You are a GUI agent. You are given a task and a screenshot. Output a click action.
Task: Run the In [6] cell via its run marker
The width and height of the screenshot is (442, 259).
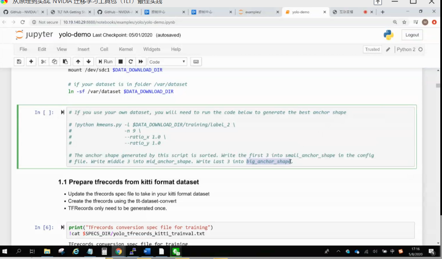(62, 227)
